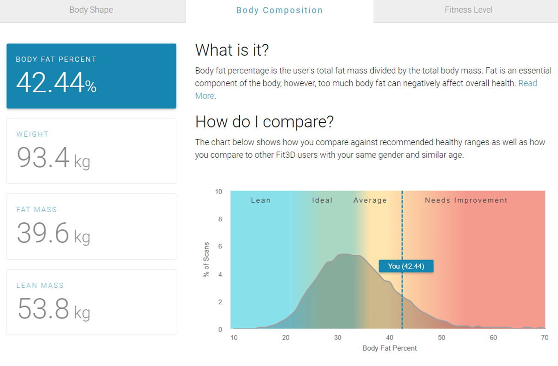This screenshot has width=558, height=366.
Task: Click the Lean zone label on chart
Action: coord(260,200)
